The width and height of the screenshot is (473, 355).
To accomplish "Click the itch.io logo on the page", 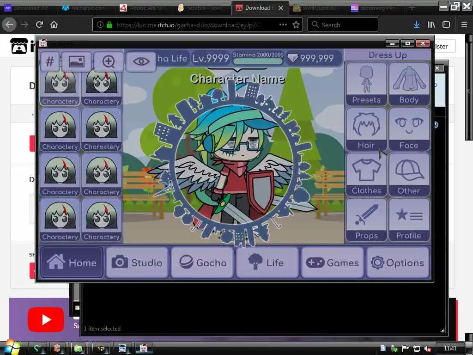I will 22,46.
